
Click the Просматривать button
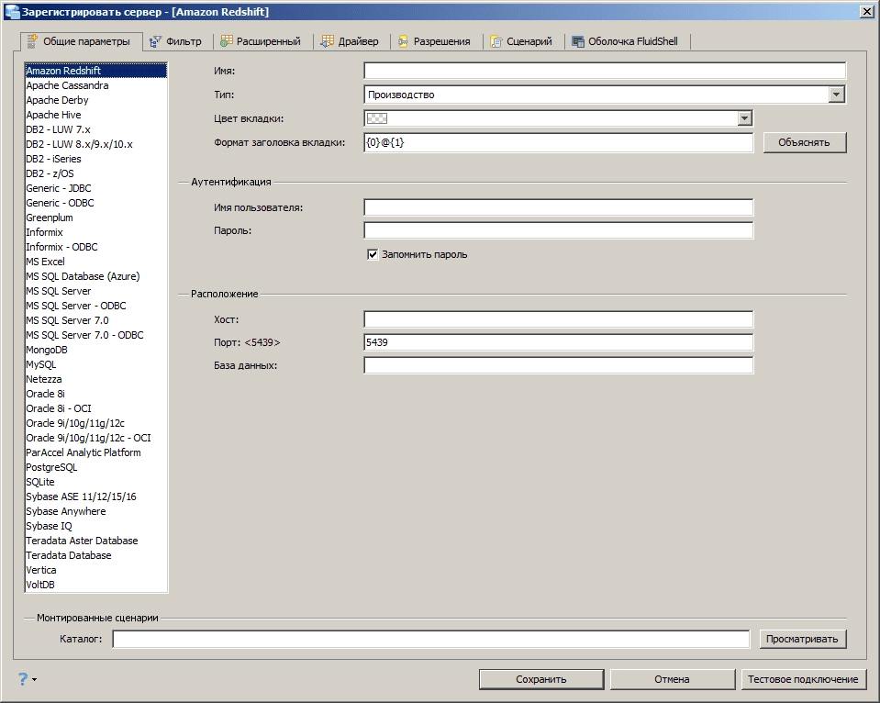[802, 639]
